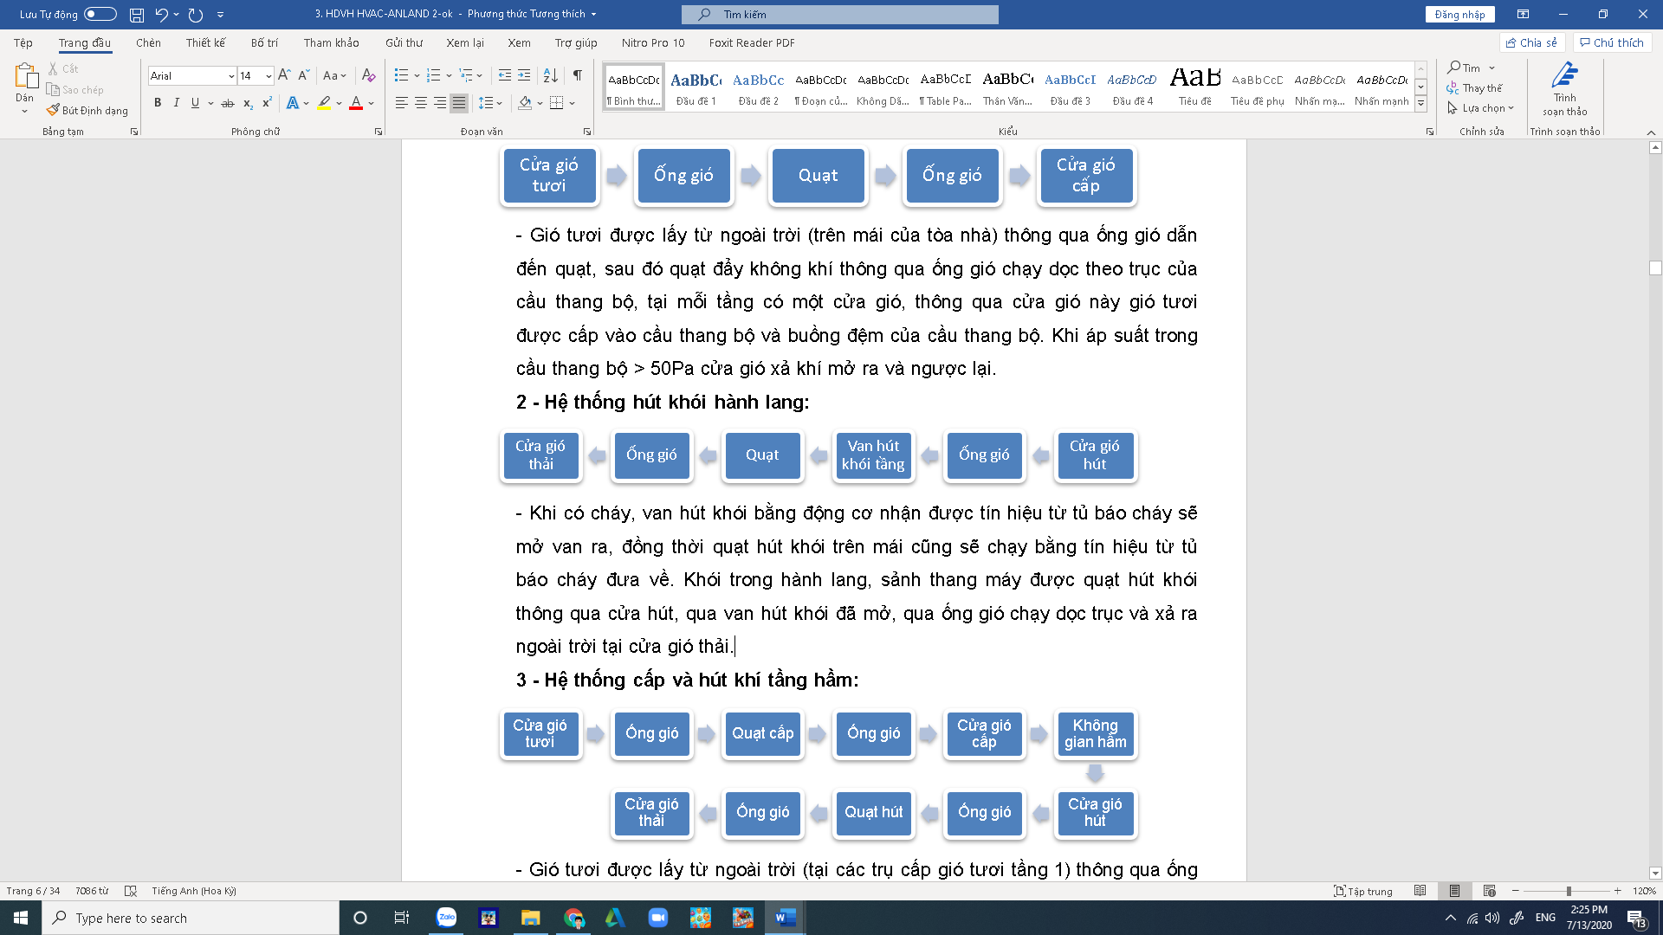Screen dimensions: 1663x935
Task: Apply Italic formatting
Action: 177,103
